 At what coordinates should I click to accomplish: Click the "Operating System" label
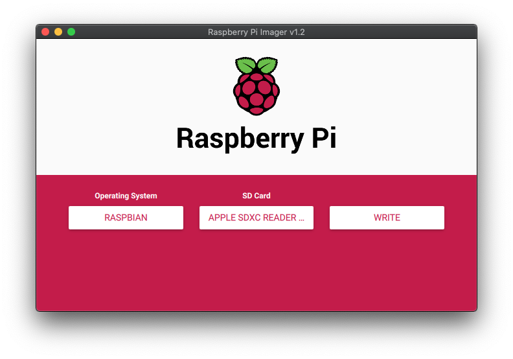126,196
